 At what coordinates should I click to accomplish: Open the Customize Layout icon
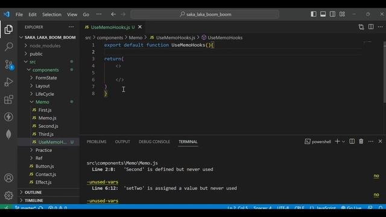[x=342, y=14]
